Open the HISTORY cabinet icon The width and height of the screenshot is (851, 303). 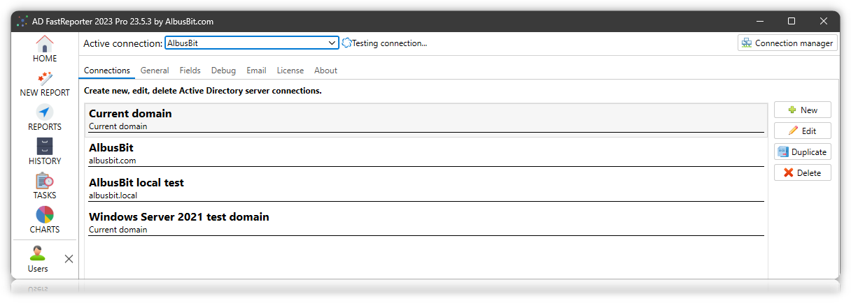tap(45, 146)
